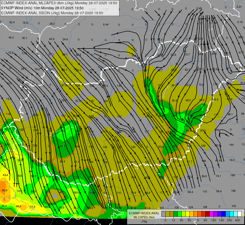Image resolution: width=245 pixels, height=225 pixels.
Task: Choose the cyan legend swatch
Action: point(232,214)
